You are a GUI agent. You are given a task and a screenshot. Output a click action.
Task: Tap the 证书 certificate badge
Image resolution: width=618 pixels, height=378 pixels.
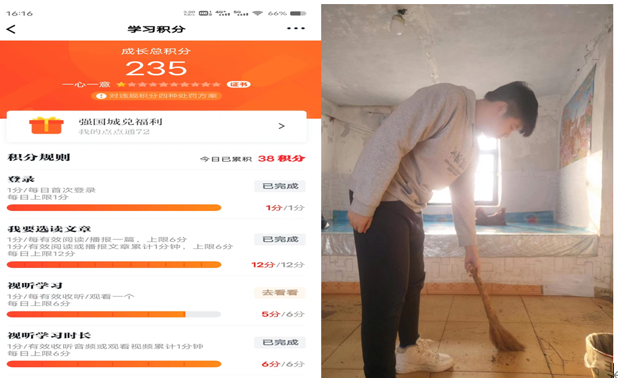point(239,84)
